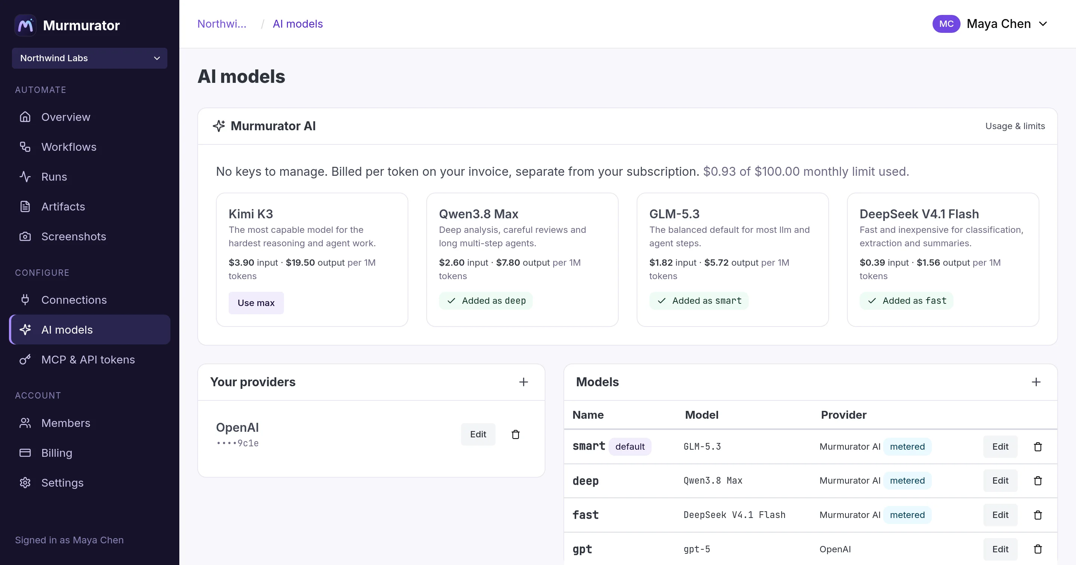Add a new provider with plus icon
The image size is (1076, 565).
[523, 382]
